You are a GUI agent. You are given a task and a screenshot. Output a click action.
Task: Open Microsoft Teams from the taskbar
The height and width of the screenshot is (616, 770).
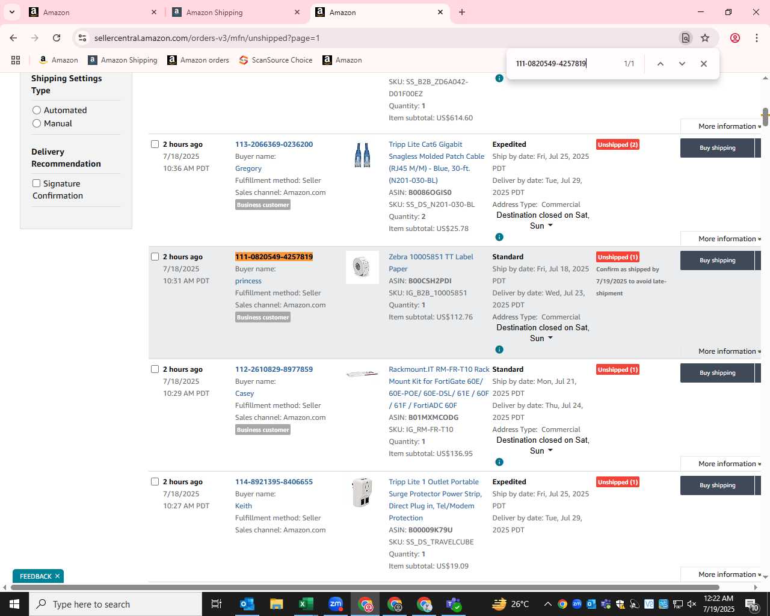point(454,604)
